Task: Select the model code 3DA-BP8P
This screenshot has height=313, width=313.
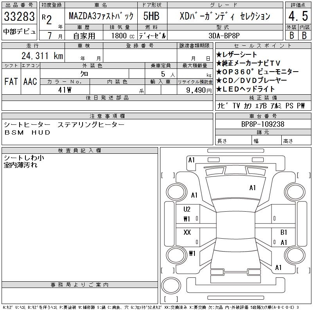Action: tap(224, 36)
